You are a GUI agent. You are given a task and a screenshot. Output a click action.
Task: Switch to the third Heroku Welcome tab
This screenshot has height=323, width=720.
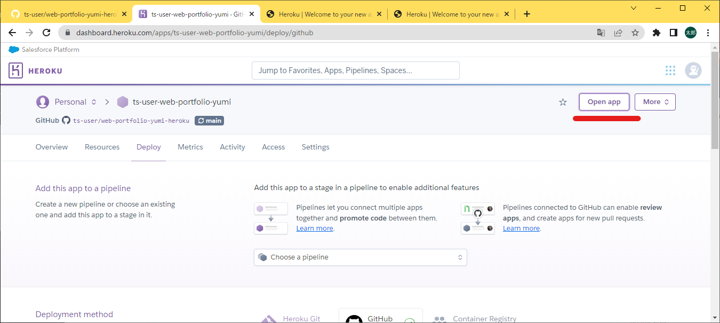324,14
